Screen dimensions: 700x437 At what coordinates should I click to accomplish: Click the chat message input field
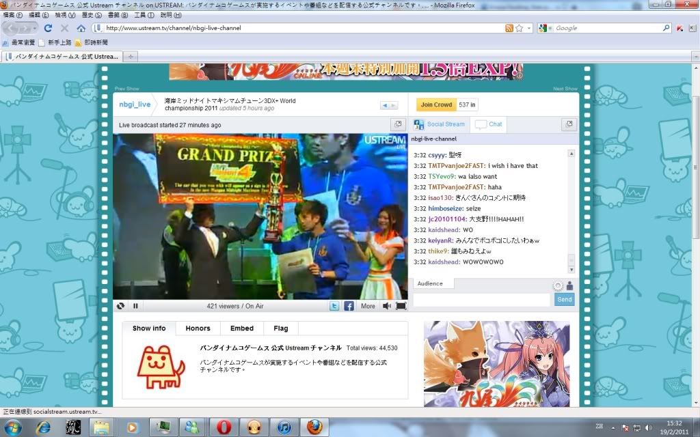pos(482,300)
